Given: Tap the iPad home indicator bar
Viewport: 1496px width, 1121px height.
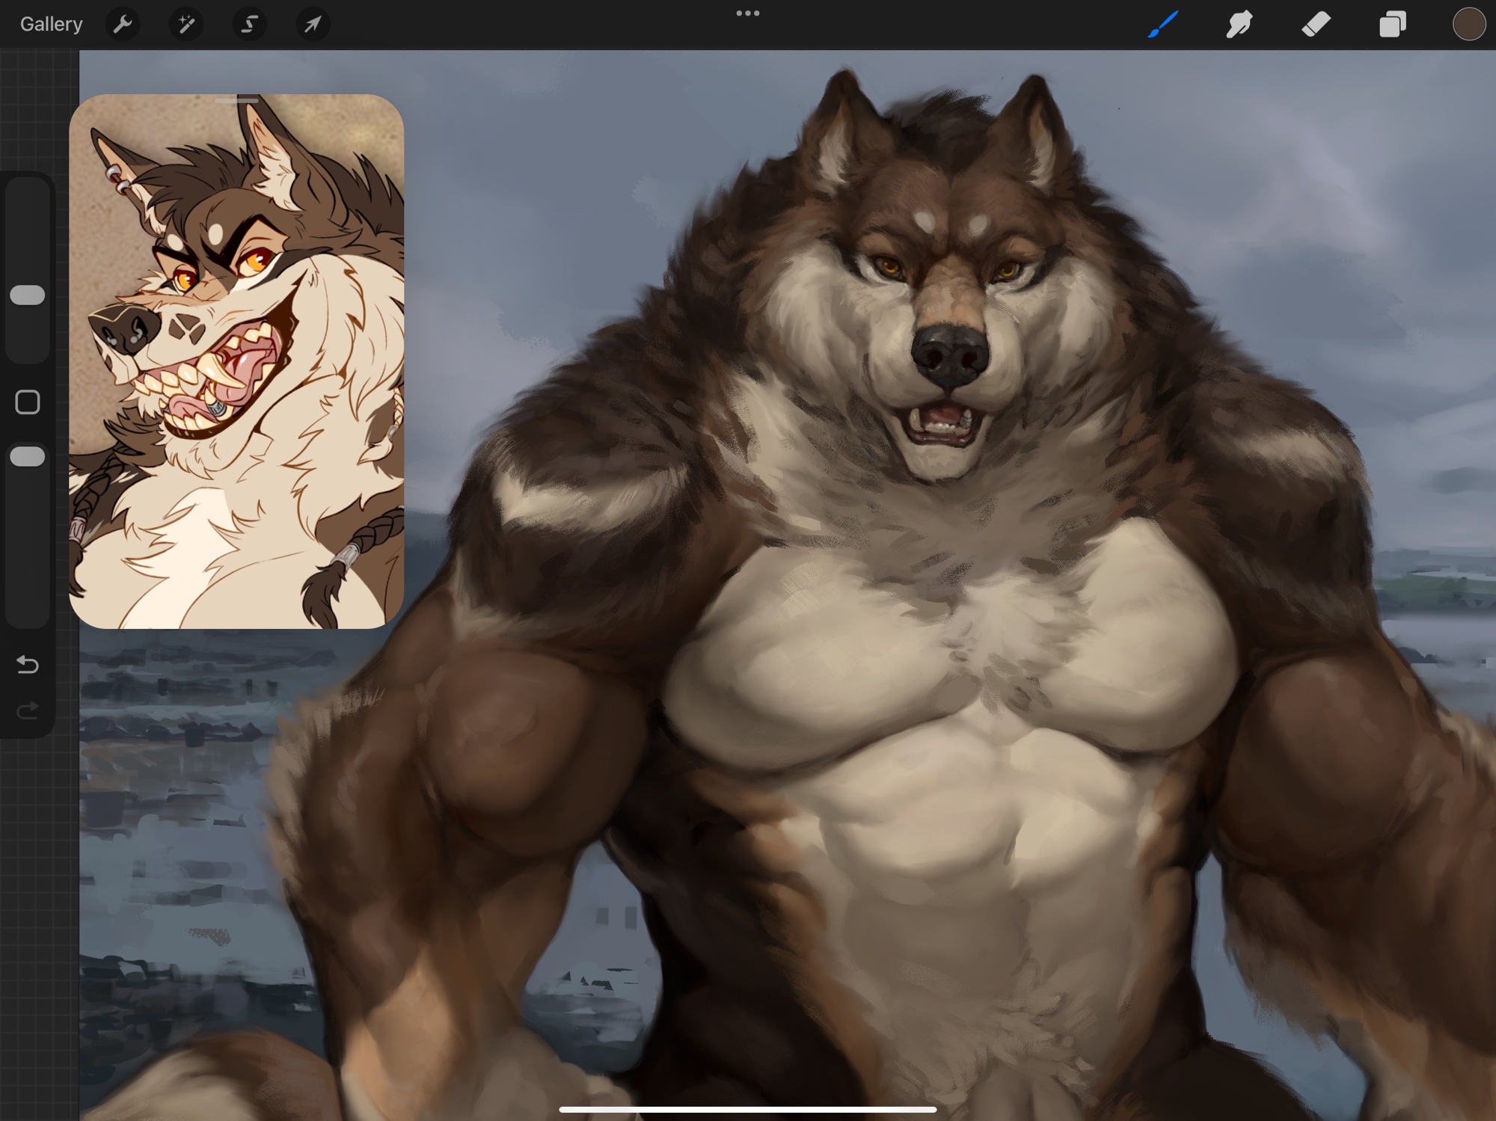Looking at the screenshot, I should click(747, 1109).
